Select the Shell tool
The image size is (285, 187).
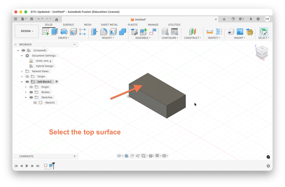(113, 32)
